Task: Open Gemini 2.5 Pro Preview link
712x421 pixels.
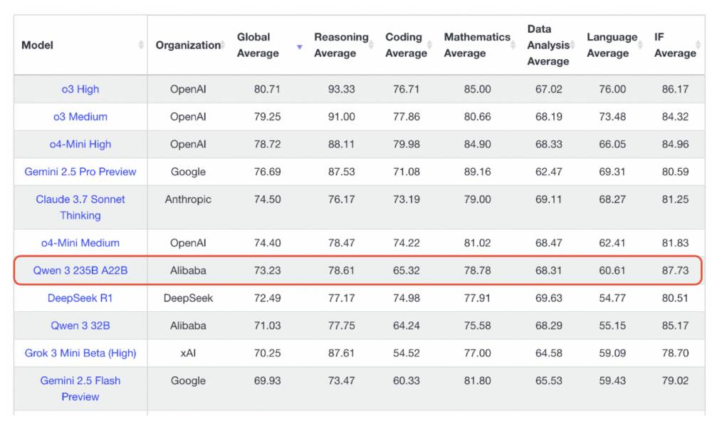Action: (80, 172)
